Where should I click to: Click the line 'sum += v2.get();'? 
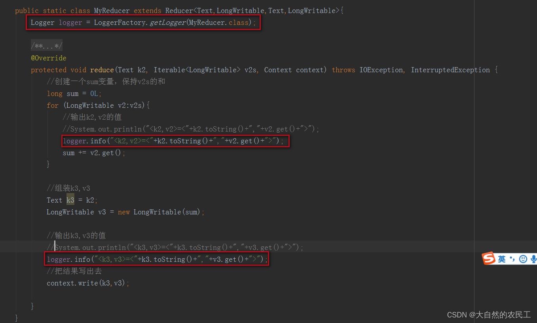click(x=94, y=153)
